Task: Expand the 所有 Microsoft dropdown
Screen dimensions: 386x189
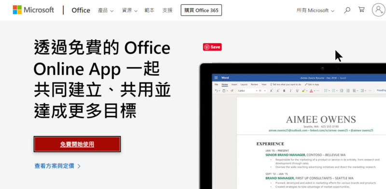Action: coord(316,10)
